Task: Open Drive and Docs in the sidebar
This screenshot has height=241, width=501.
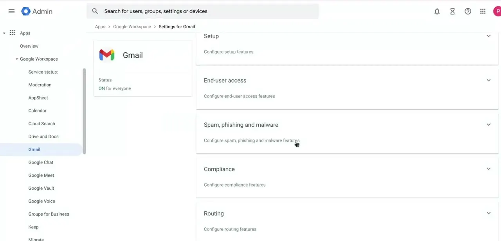Action: point(43,137)
